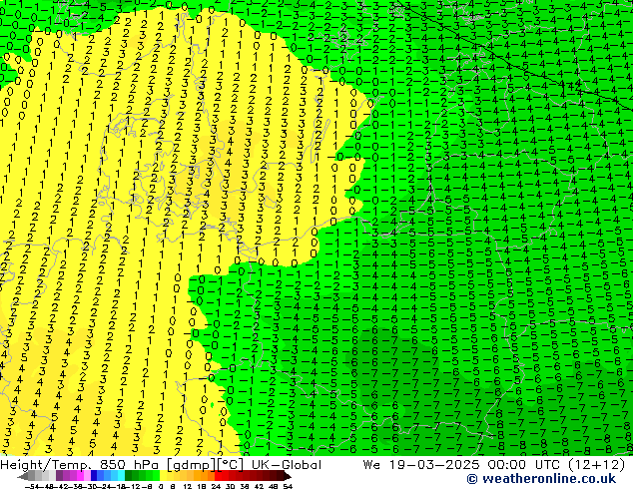The height and width of the screenshot is (489, 633).
Task: Click the legend value '30' on the positive side
Action: pyautogui.click(x=230, y=487)
